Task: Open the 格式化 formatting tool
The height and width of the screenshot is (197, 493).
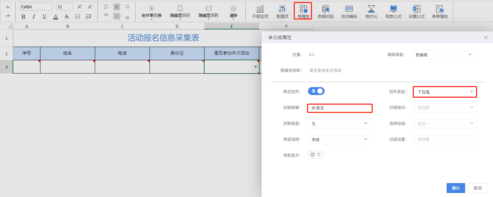Action: [371, 12]
